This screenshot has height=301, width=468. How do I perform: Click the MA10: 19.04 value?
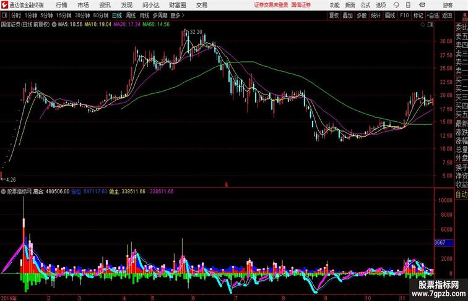click(98, 25)
